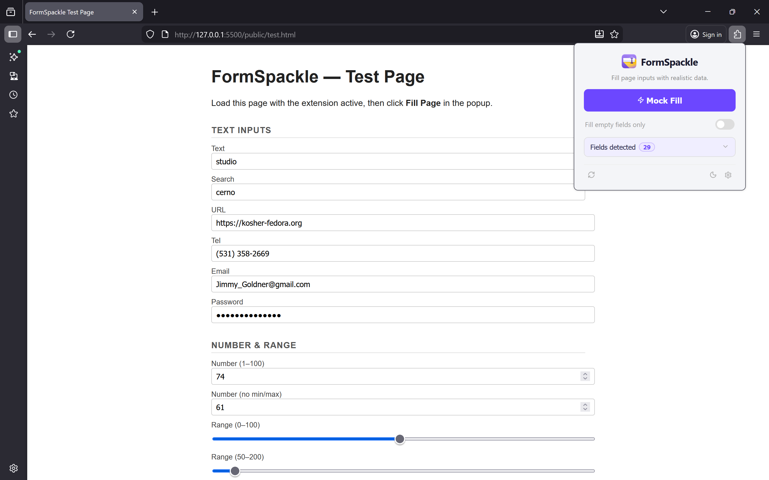Bookmark this page with star icon

tap(614, 34)
